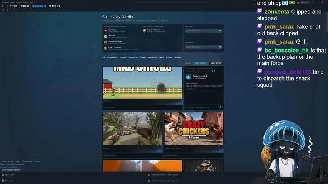
Task: Go back with the left arrow button
Action: (x=3, y=6)
